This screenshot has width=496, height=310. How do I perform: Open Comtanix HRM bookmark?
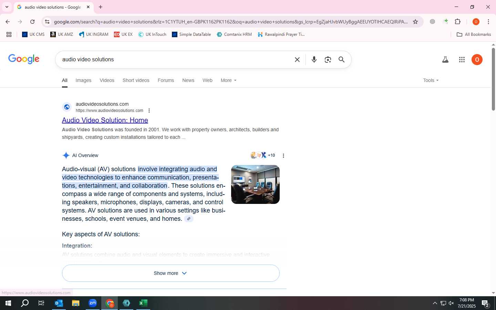(x=234, y=34)
